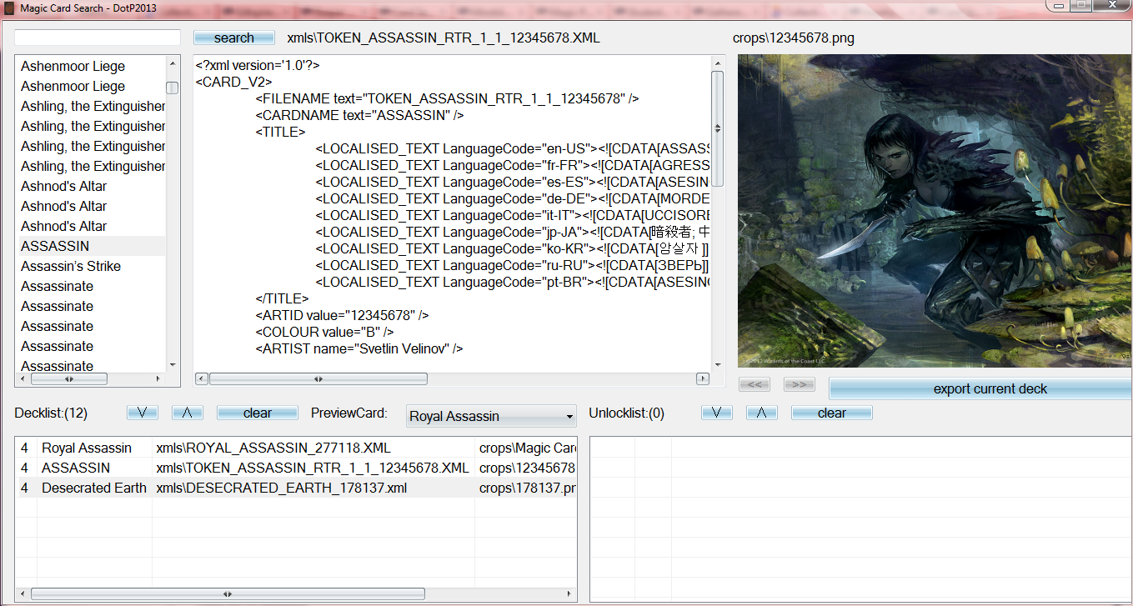Click xmls\DESECRATED_EARTH_178137.xml cell
The height and width of the screenshot is (606, 1133).
pos(282,488)
